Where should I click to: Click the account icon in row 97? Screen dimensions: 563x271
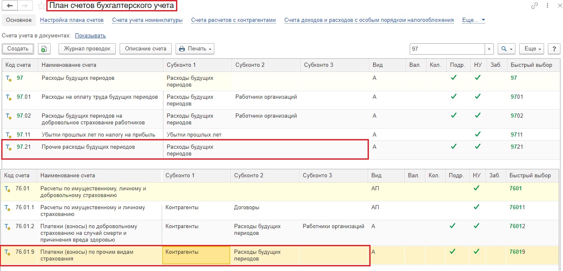(8, 78)
